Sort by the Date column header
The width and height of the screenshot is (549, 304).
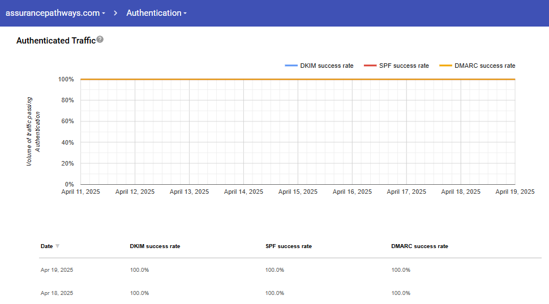click(x=46, y=246)
